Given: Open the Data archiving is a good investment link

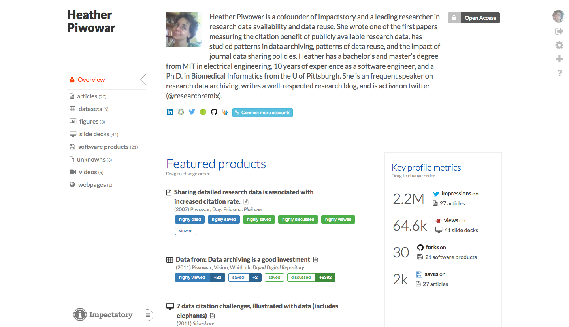Looking at the screenshot, I should pos(243,260).
